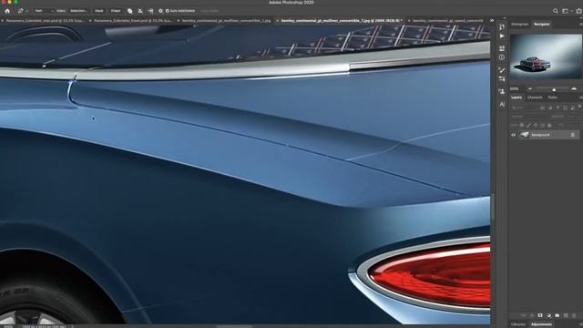The height and width of the screenshot is (328, 583).
Task: Open the path operations menu icon
Action: (x=129, y=11)
